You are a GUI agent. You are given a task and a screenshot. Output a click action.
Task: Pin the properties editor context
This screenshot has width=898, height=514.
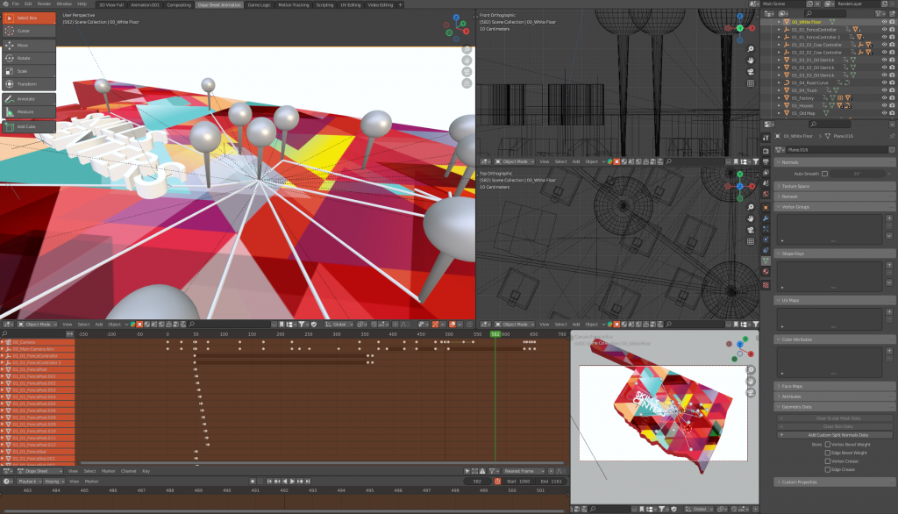pyautogui.click(x=891, y=136)
